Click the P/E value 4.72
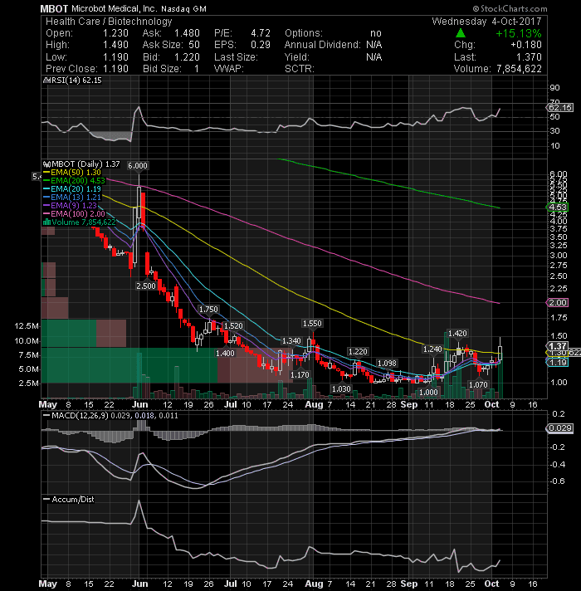581x591 pixels. [261, 33]
